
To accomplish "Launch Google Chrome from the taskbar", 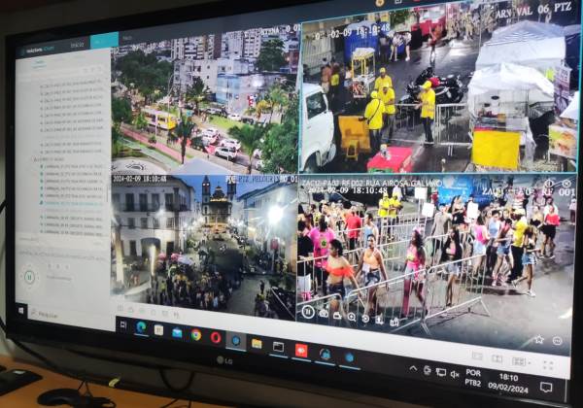I will 196,335.
